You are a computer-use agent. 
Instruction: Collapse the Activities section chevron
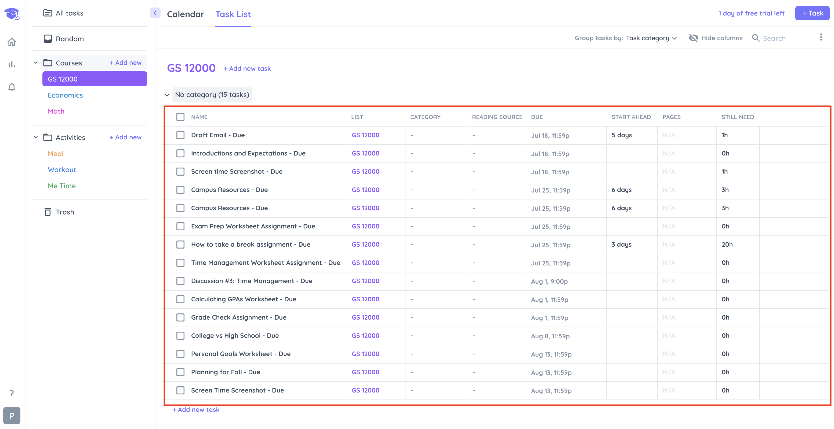coord(36,137)
